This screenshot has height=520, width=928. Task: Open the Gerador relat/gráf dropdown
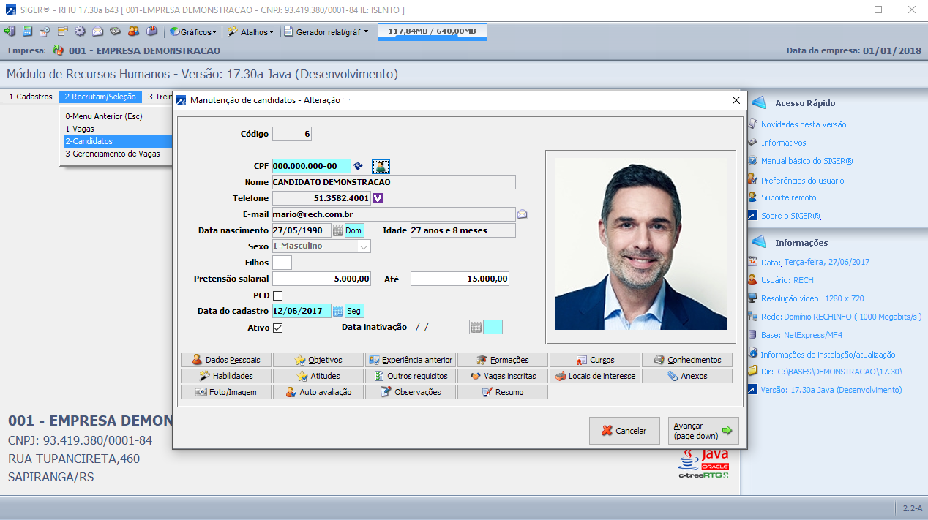point(326,32)
